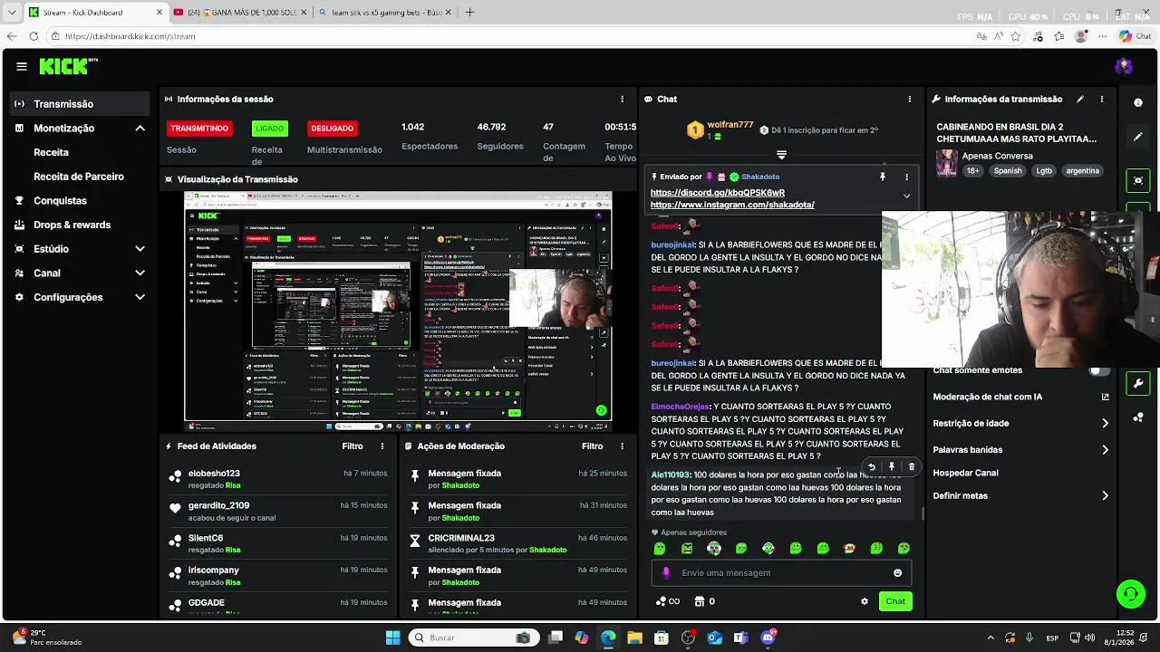This screenshot has width=1160, height=652.
Task: Open Filtro in Ações de Moderação
Action: click(x=592, y=446)
